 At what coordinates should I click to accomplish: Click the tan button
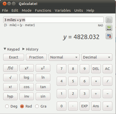43,87
